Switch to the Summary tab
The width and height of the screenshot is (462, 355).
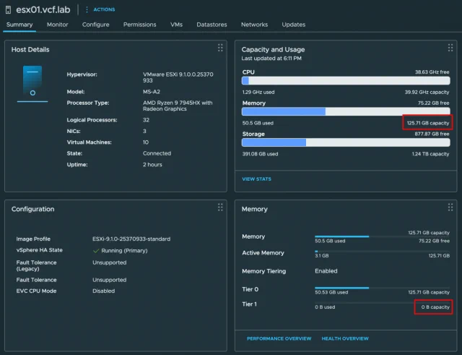19,25
